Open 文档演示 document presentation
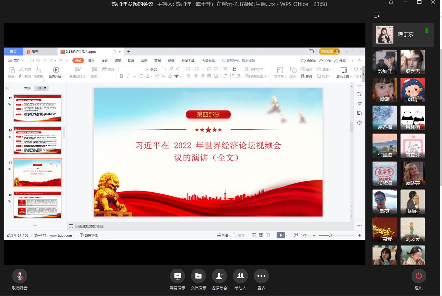The height and width of the screenshot is (296, 442). click(198, 276)
